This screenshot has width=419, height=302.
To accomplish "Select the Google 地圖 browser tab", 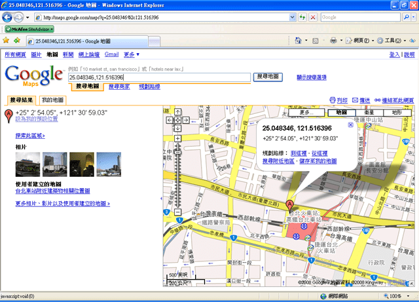I will [87, 41].
